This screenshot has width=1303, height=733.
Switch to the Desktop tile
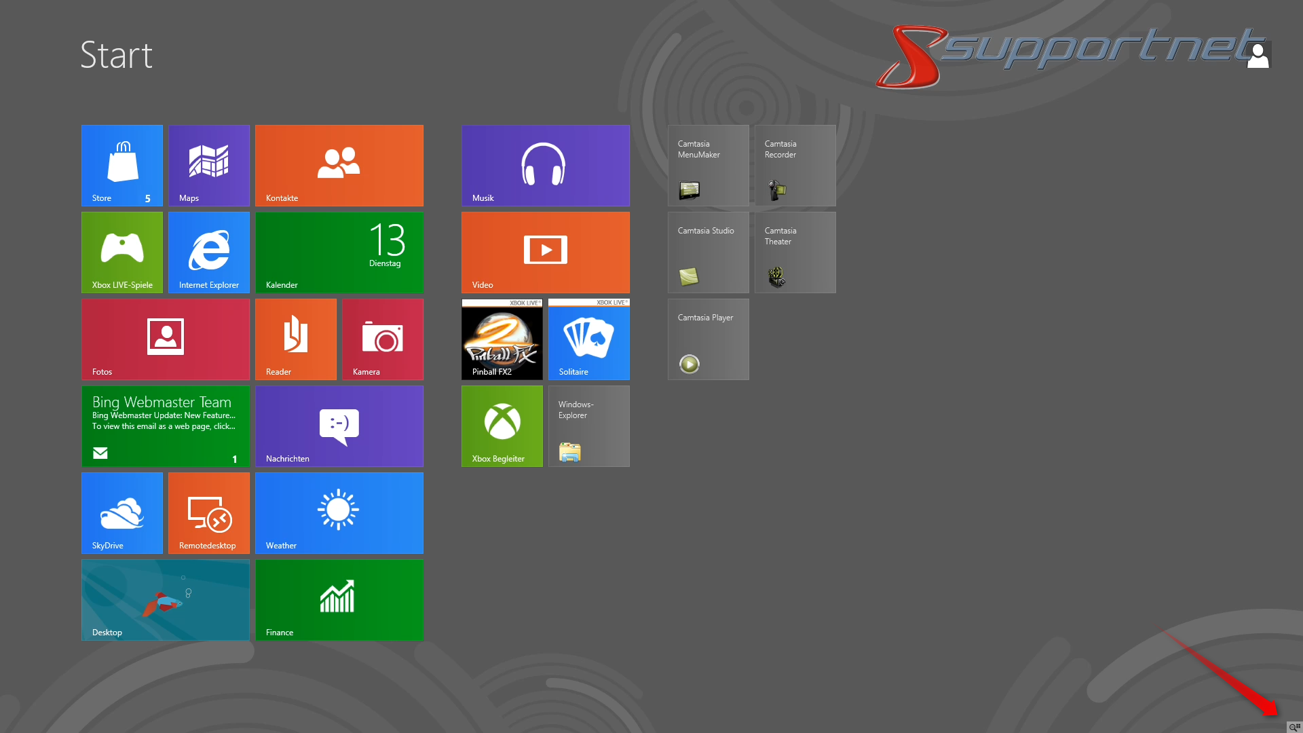click(165, 599)
